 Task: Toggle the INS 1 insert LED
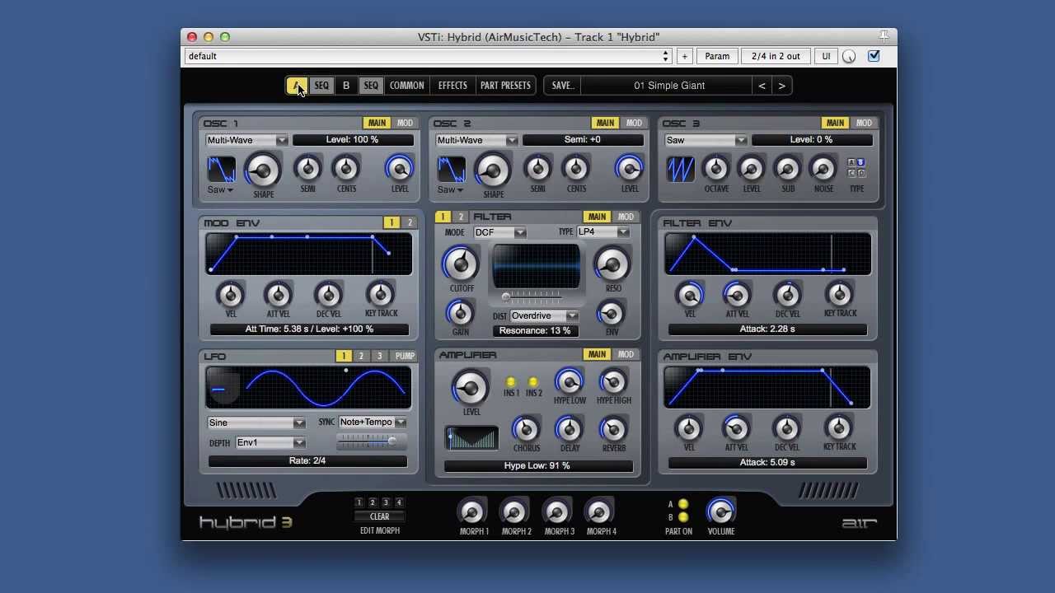point(511,382)
